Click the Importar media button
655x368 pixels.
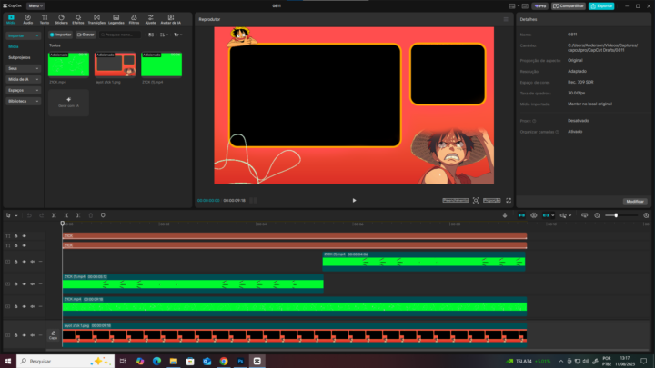61,35
